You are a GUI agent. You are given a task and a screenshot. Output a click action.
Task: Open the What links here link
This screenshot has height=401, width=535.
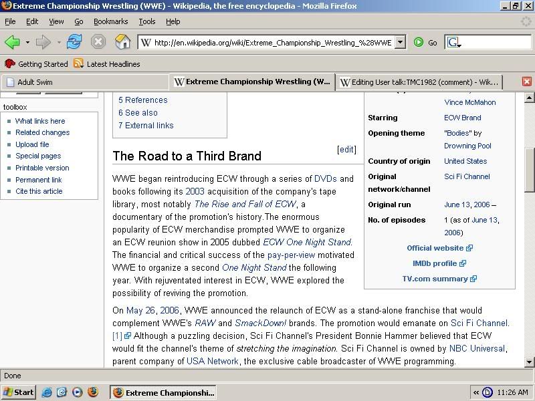40,121
